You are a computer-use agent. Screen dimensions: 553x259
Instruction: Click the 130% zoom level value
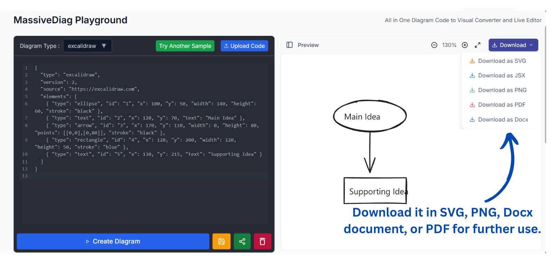449,45
